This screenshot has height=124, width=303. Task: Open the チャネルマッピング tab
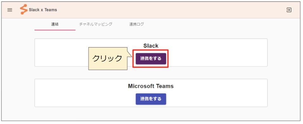pyautogui.click(x=96, y=24)
